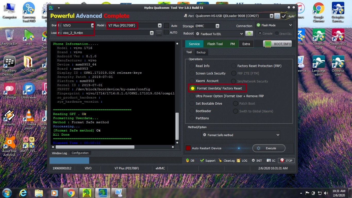
Task: Open the Storage EMMC dropdown
Action: point(217,26)
